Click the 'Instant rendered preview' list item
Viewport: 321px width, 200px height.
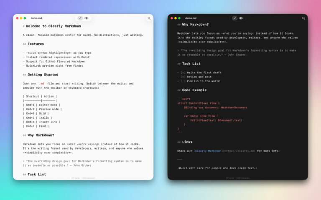coord(56,57)
